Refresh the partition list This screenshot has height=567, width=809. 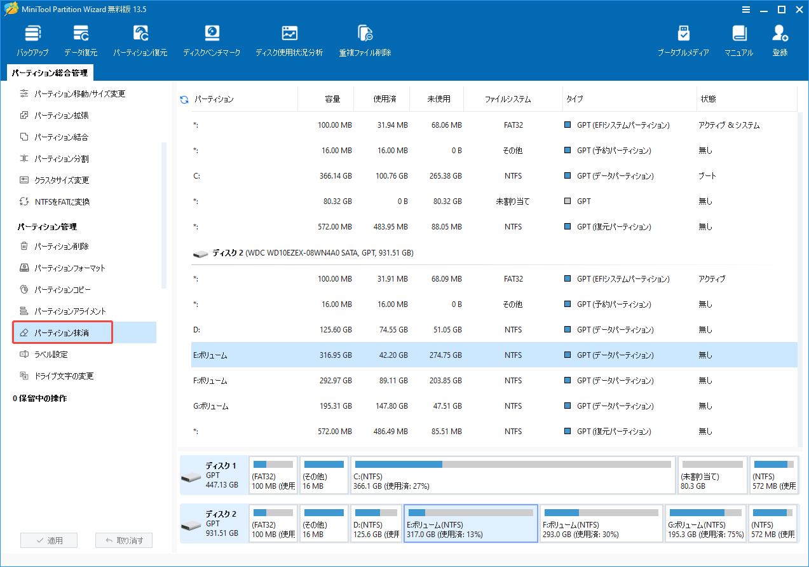[x=184, y=99]
